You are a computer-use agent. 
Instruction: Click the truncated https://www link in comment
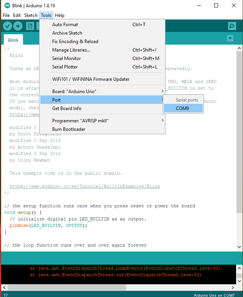pyautogui.click(x=24, y=114)
